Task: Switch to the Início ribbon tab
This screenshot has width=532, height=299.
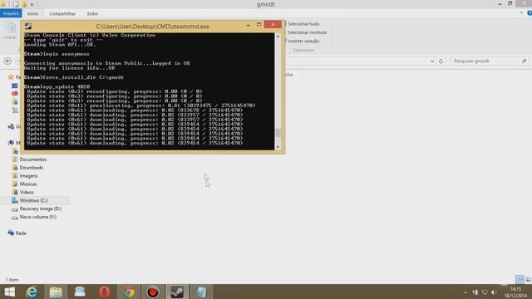Action: pos(32,13)
